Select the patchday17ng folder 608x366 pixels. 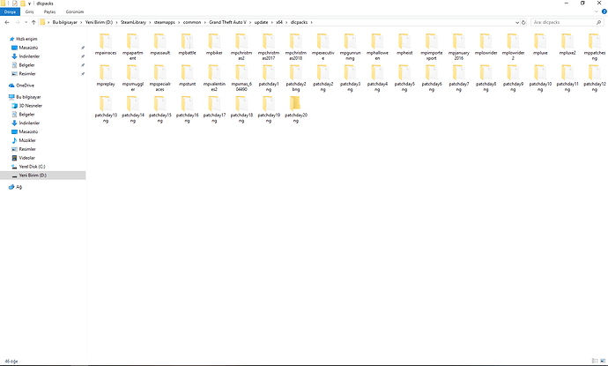click(x=214, y=109)
